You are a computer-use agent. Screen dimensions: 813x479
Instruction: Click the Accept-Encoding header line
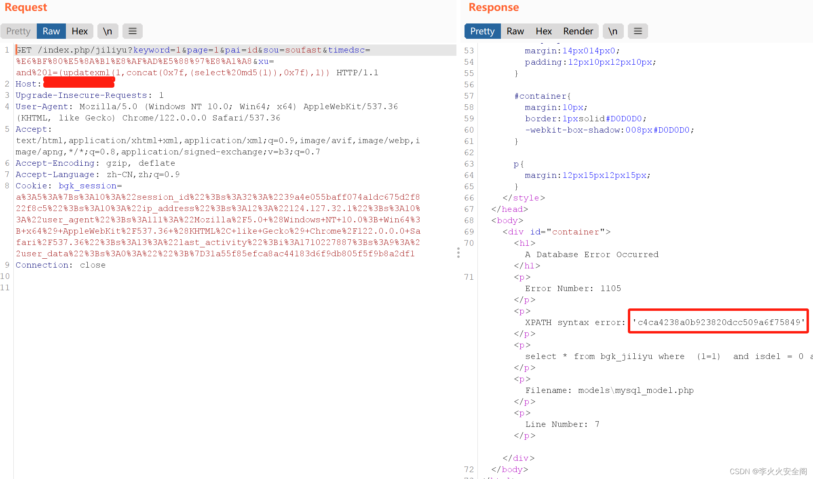[x=95, y=163]
